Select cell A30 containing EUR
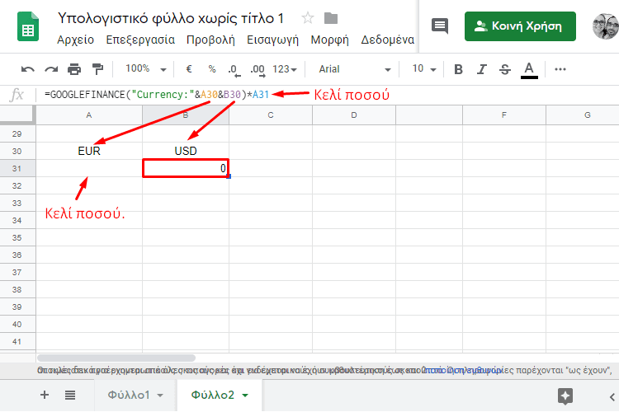The width and height of the screenshot is (619, 412). tap(89, 151)
